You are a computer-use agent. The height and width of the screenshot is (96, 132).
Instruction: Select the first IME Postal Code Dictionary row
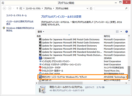coord(70,40)
